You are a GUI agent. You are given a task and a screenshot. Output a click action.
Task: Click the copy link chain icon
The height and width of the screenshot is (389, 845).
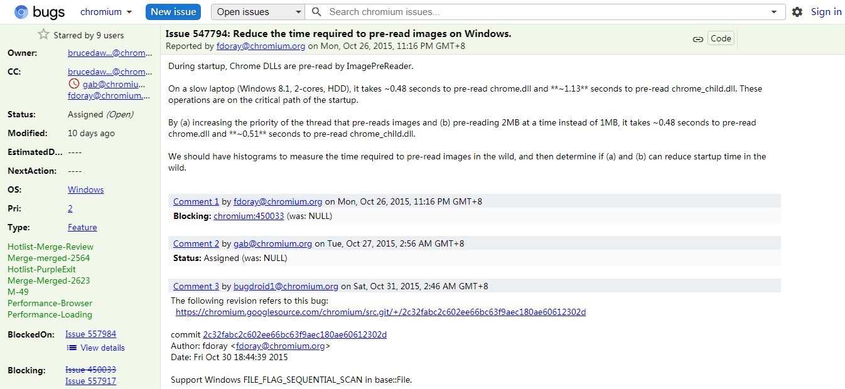click(x=697, y=39)
